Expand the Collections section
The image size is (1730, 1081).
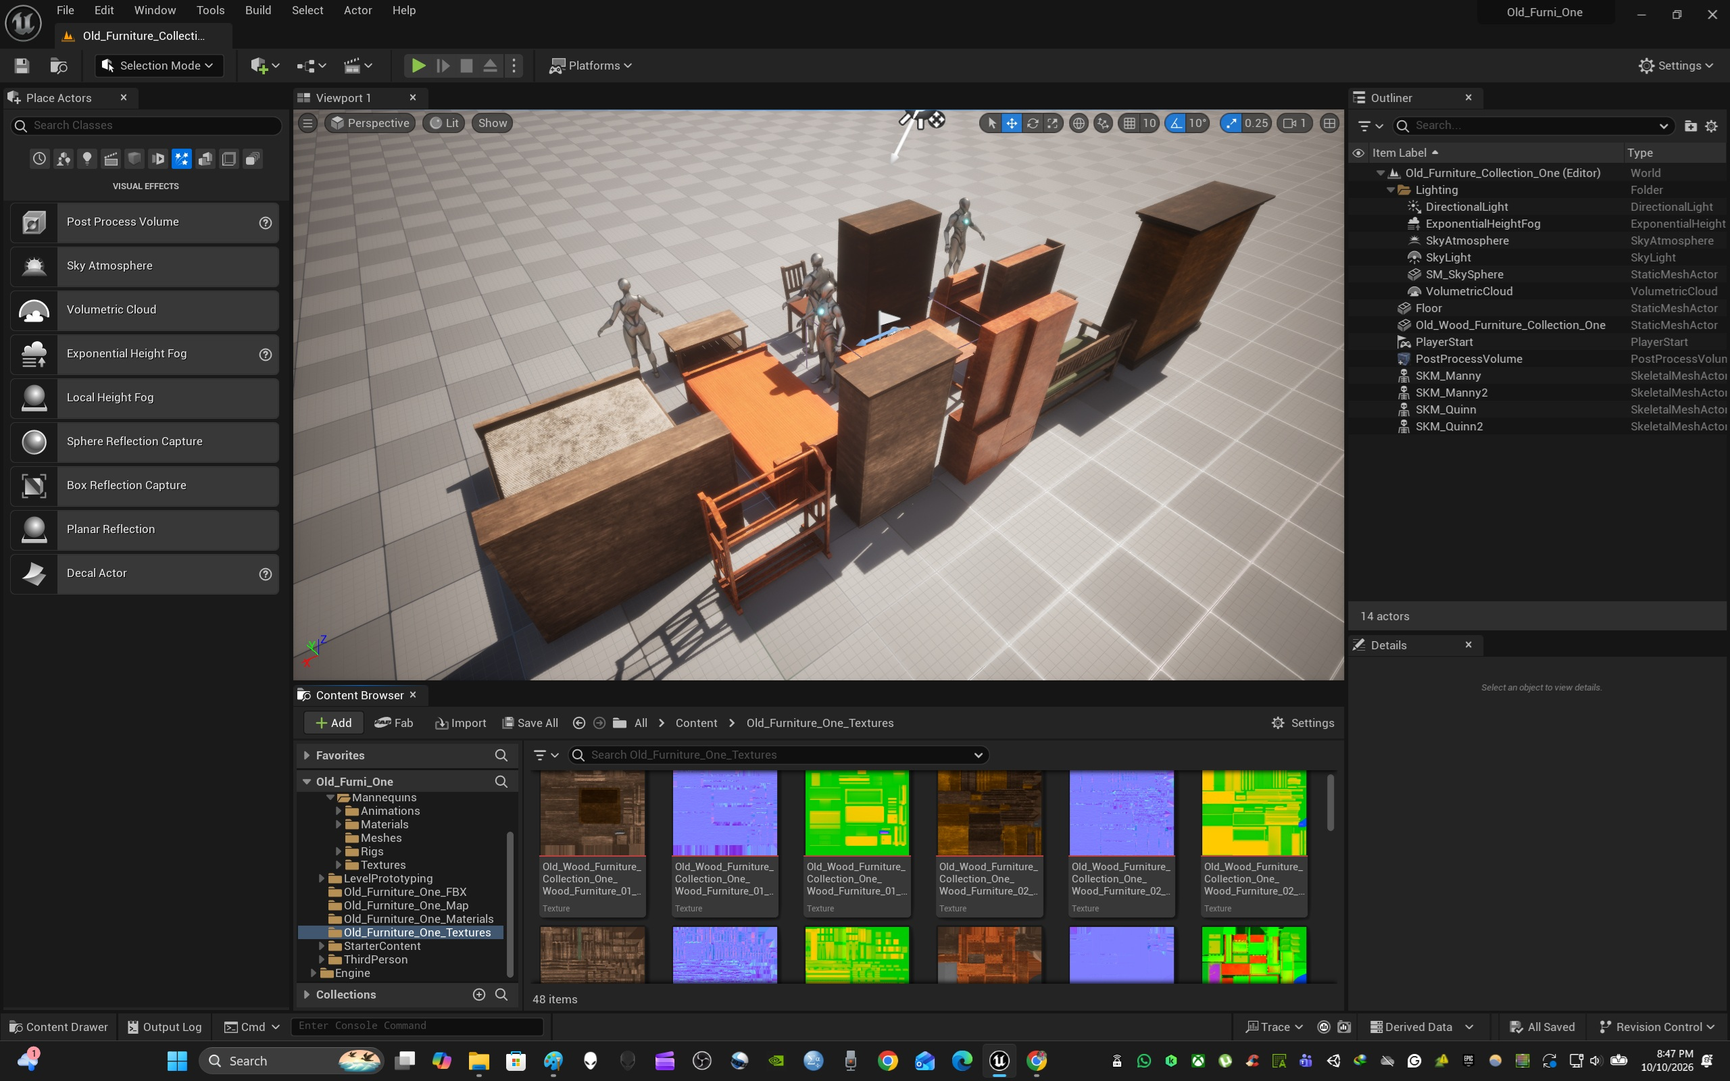(307, 995)
